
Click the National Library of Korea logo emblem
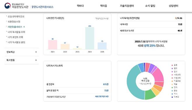point(8,6)
